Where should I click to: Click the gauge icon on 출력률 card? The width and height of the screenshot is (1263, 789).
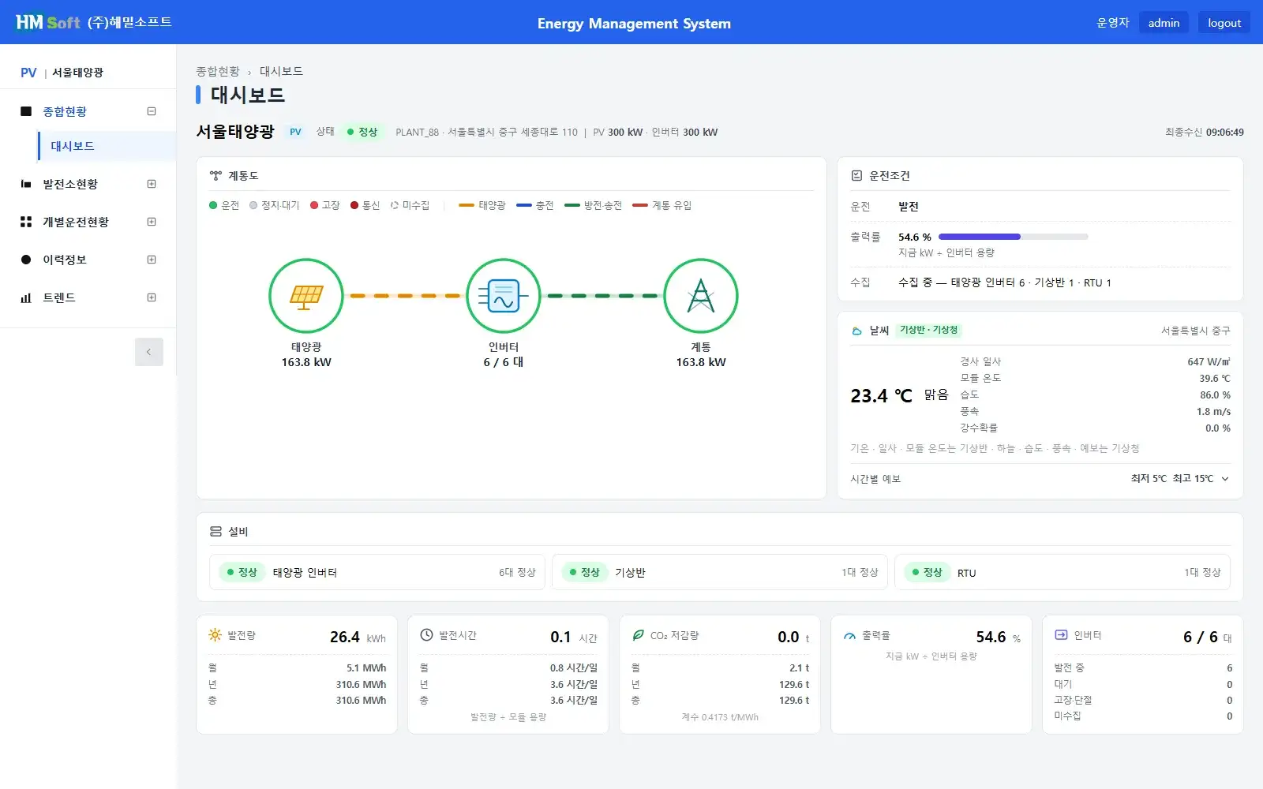click(849, 636)
